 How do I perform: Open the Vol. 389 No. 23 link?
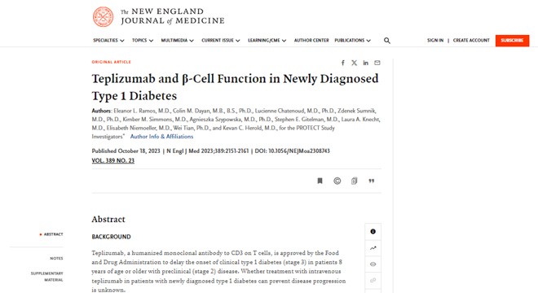click(x=112, y=160)
